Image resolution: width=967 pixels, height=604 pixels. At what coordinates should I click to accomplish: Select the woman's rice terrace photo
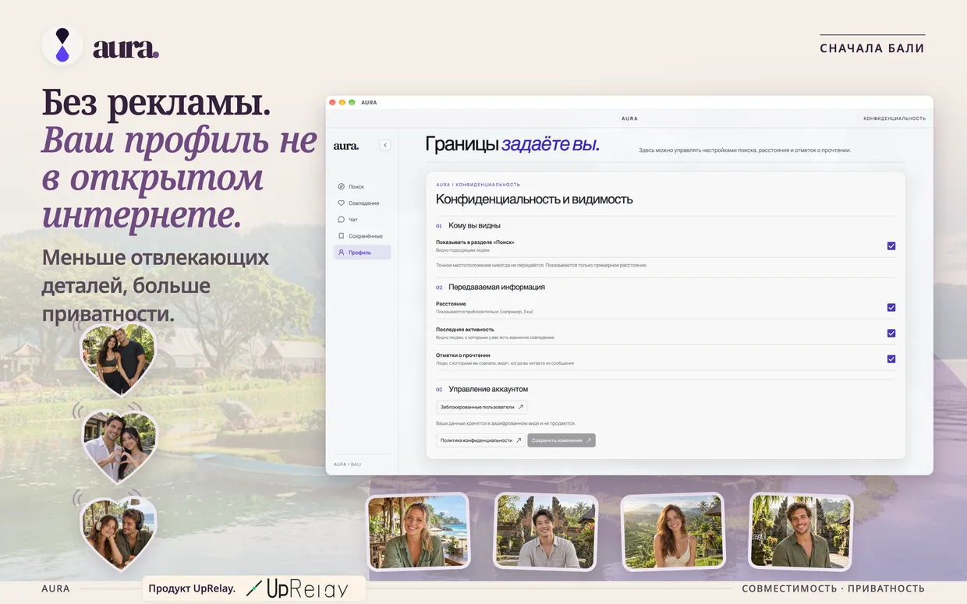point(673,532)
